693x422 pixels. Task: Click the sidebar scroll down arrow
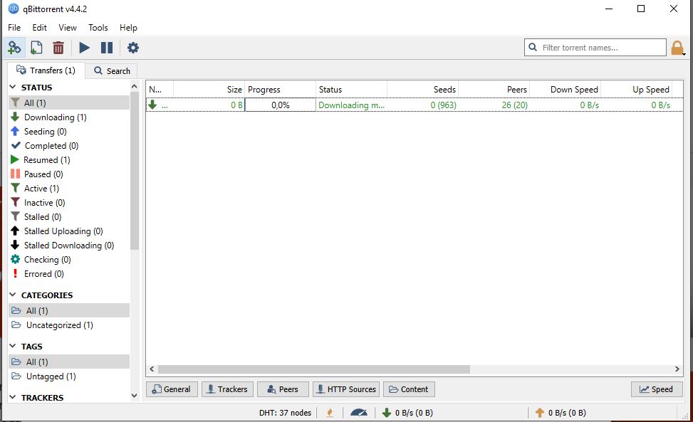135,396
